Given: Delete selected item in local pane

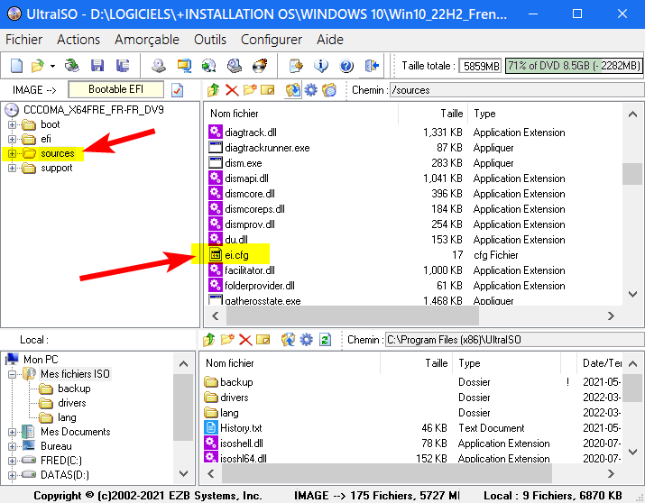Looking at the screenshot, I should [x=245, y=340].
